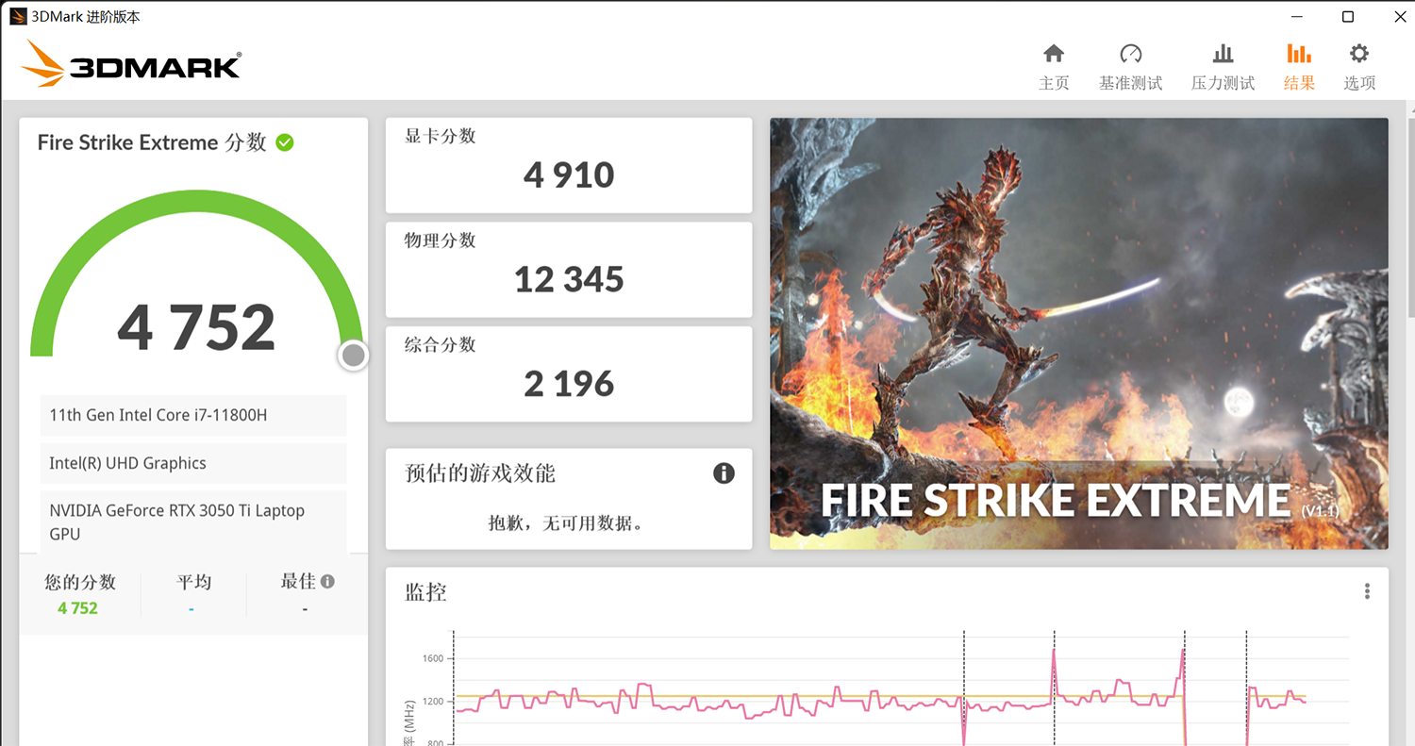Select the 11th Gen Intel Core i7-11800H row

193,415
